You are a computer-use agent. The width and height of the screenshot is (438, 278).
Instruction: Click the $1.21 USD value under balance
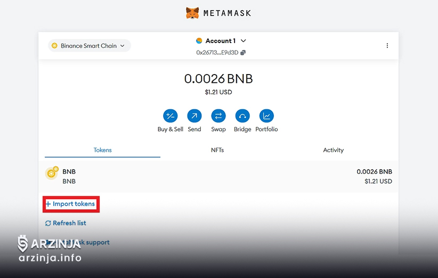218,92
